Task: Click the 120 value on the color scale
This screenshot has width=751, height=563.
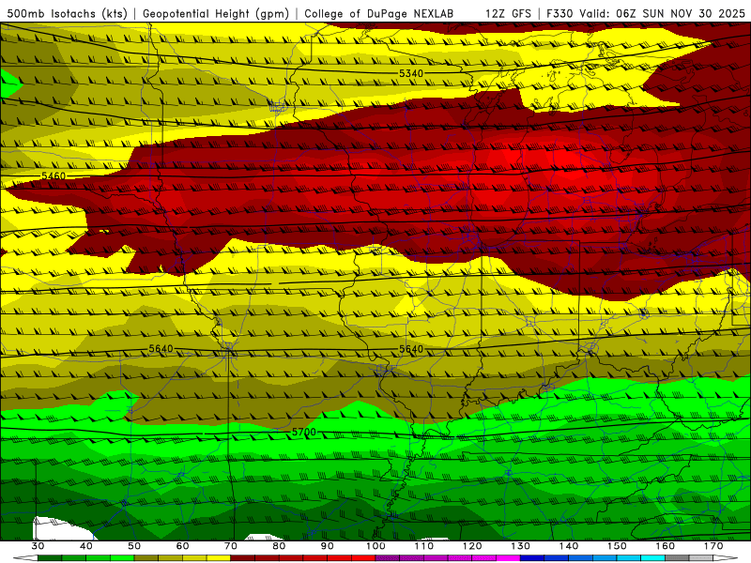Action: [472, 546]
